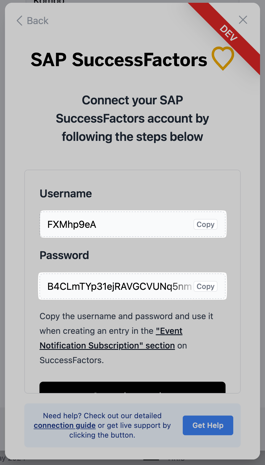This screenshot has width=265, height=465.
Task: Close the SAP SuccessFactors dialog
Action: pos(243,20)
